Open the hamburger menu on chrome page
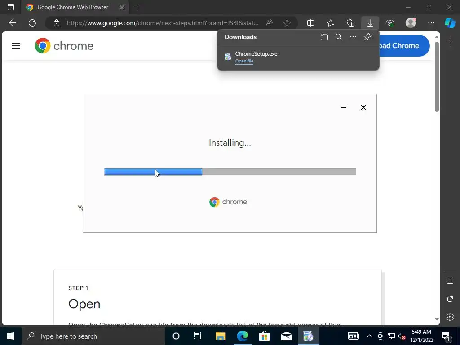Screen dimensions: 460x345 point(16,46)
